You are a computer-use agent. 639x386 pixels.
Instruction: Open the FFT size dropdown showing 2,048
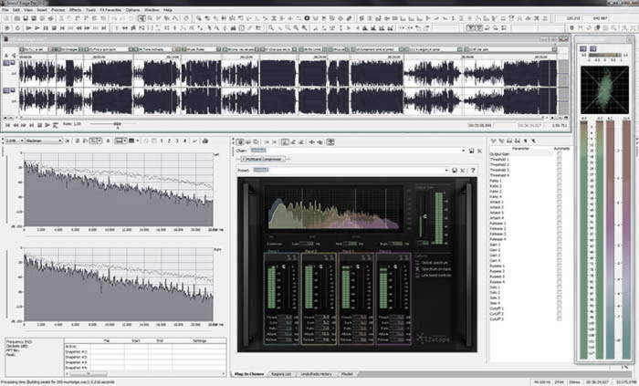(13, 141)
